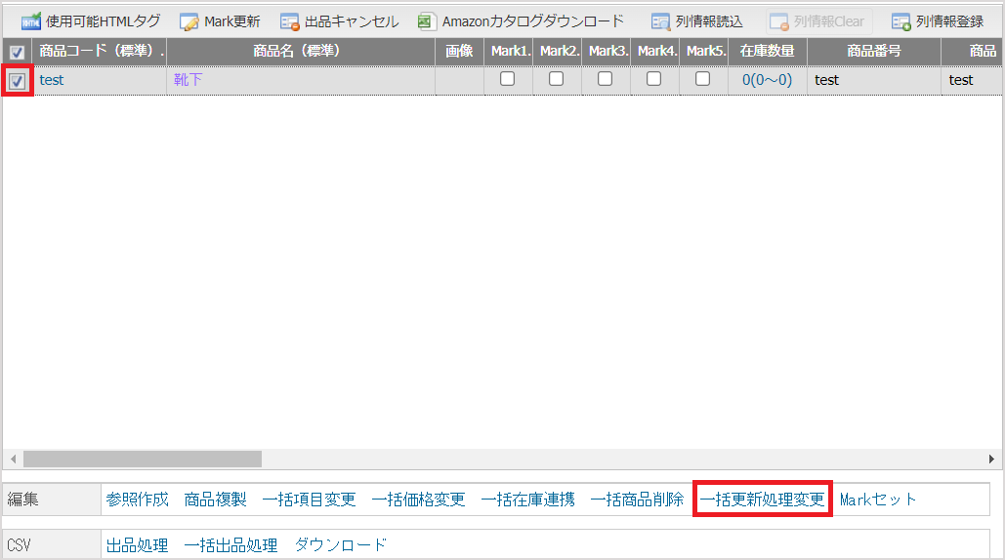Click the 出品キャンセル toolbar label
This screenshot has height=560, width=1005.
pos(352,21)
